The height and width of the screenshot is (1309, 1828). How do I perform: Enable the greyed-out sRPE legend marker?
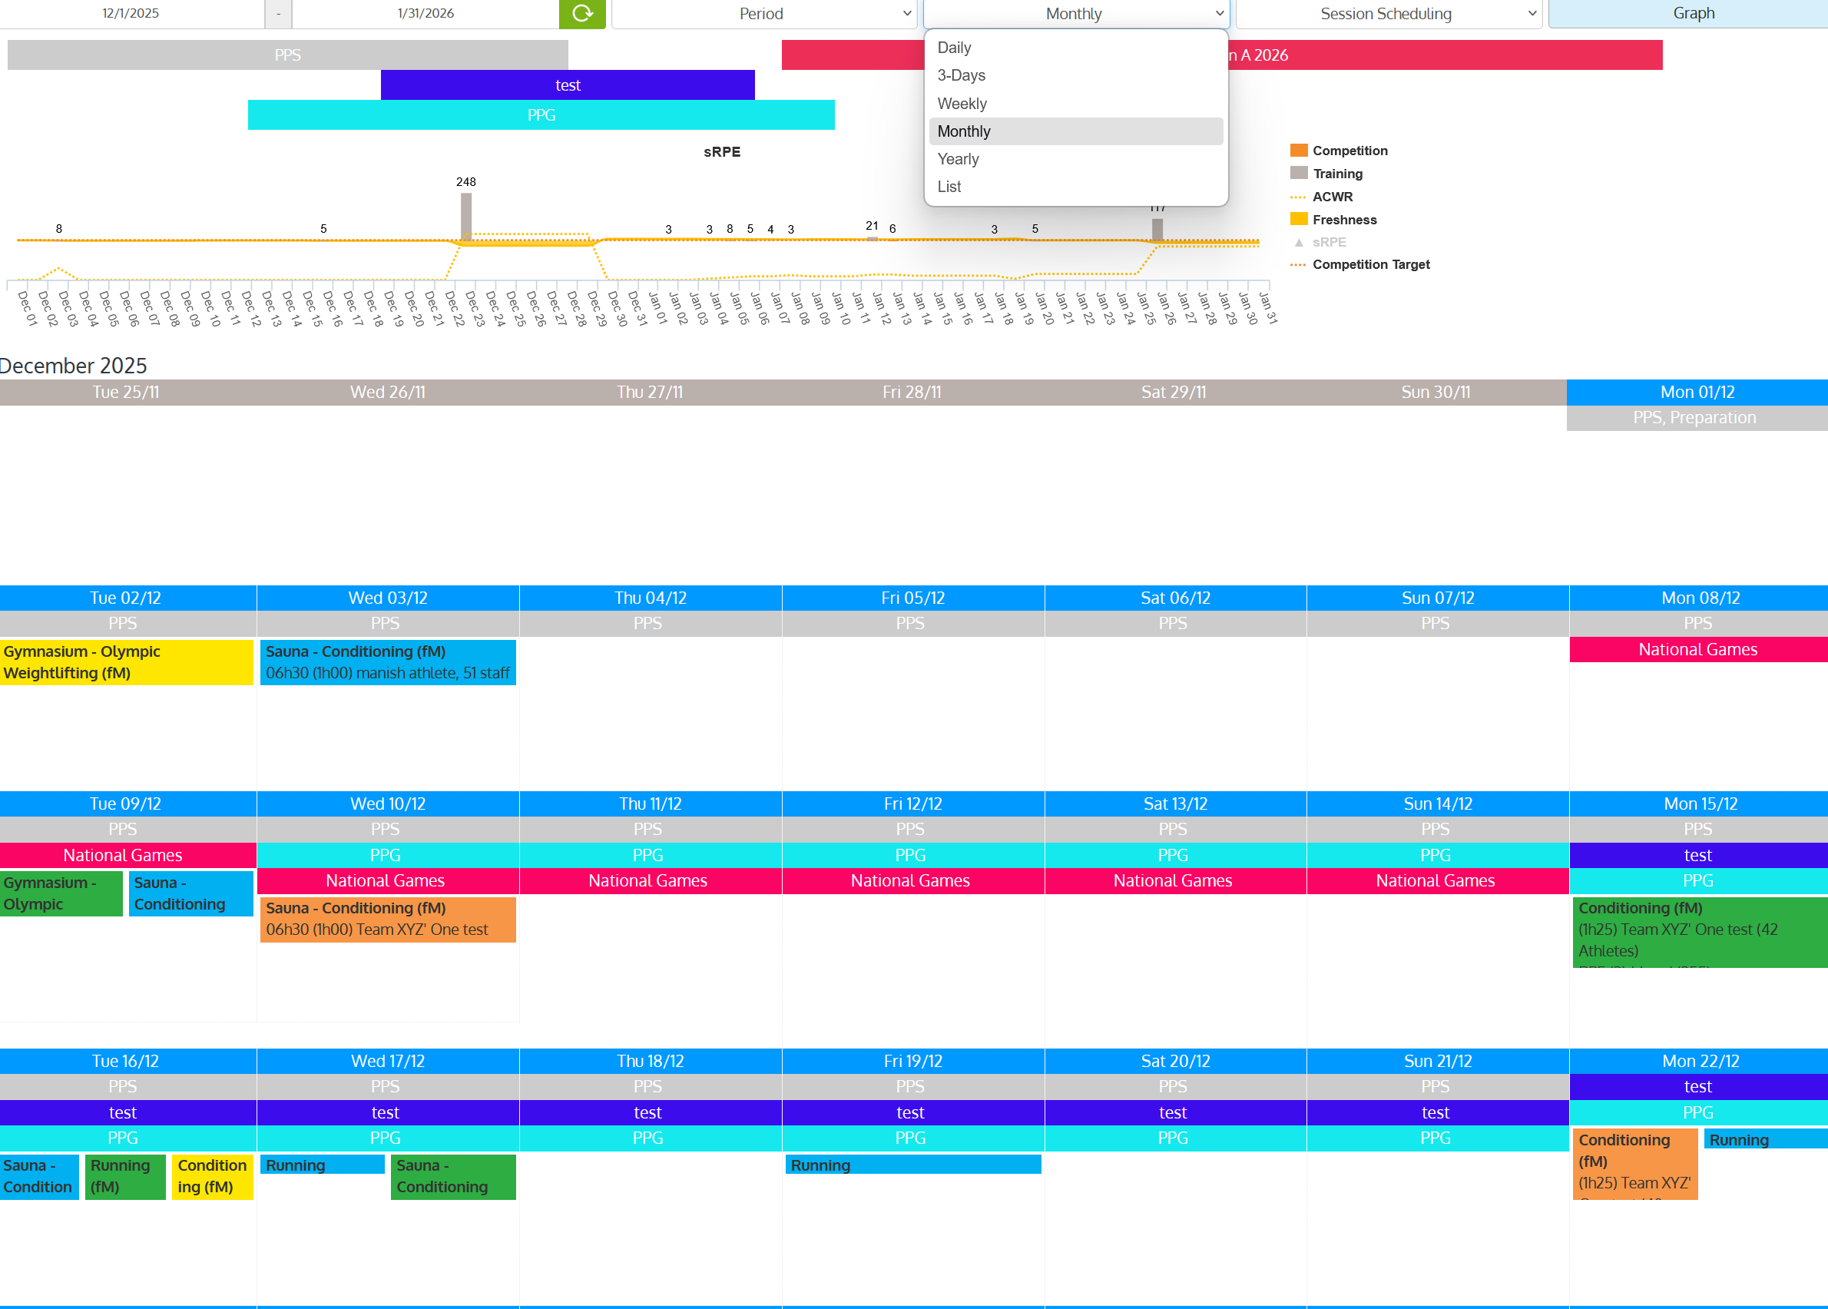tap(1299, 242)
